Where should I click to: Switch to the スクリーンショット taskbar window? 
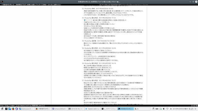[x=109, y=109]
